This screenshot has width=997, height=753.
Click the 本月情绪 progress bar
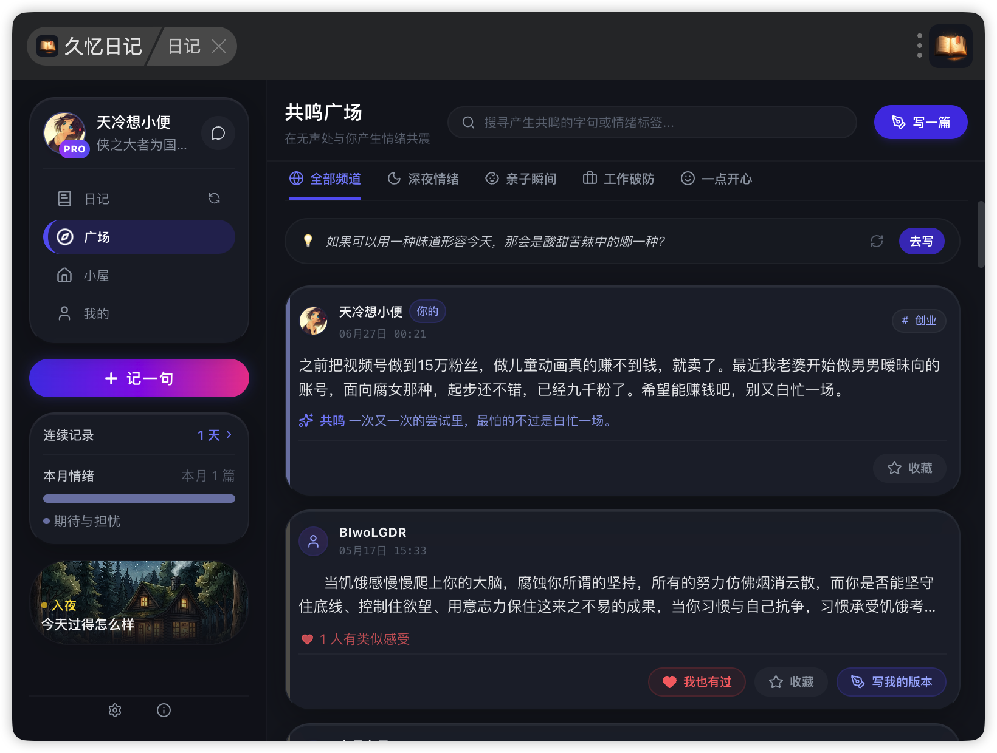(x=139, y=499)
